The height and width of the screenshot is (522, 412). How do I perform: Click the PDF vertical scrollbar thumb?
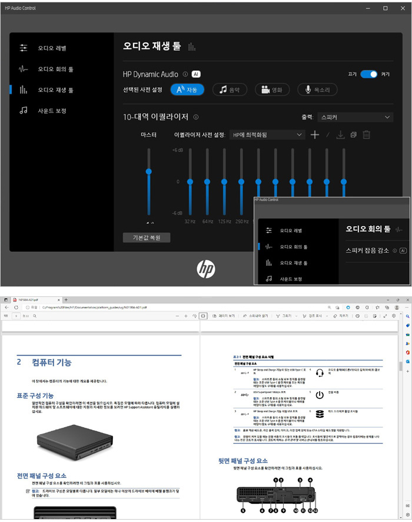(x=401, y=366)
